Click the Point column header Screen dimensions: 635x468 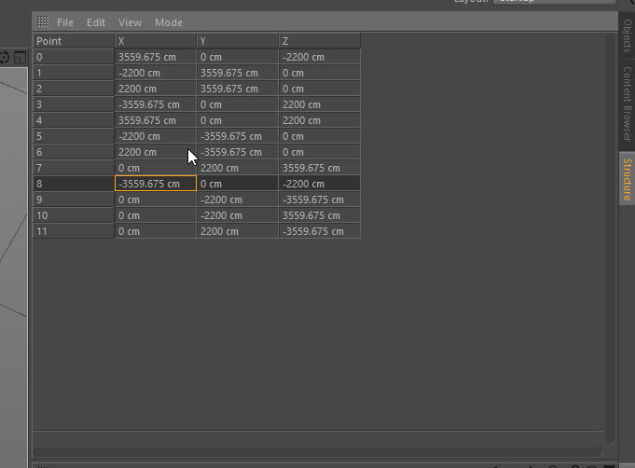pos(74,41)
